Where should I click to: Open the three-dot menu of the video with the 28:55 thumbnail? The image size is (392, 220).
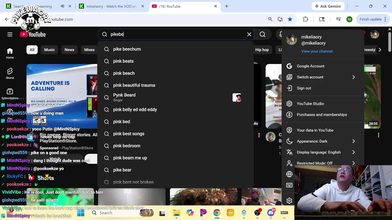(x=379, y=135)
